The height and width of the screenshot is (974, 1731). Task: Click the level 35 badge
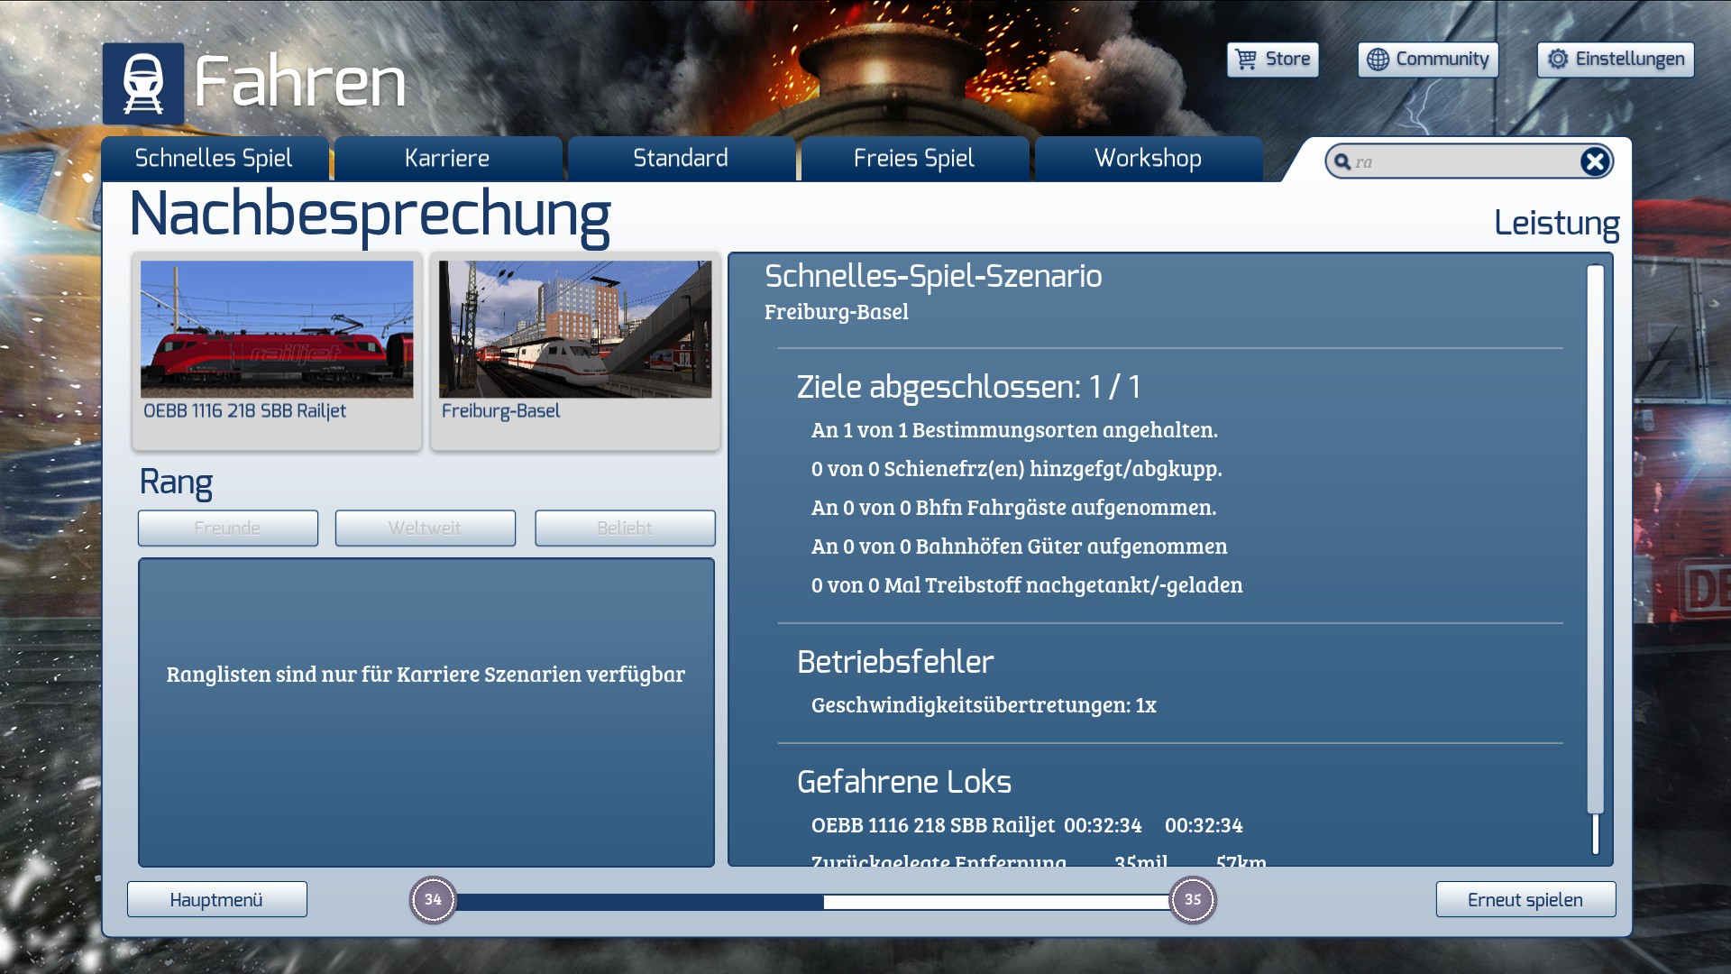point(1192,900)
